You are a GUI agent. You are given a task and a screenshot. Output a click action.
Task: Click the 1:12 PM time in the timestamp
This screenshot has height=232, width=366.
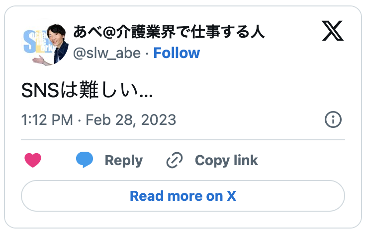tap(47, 120)
